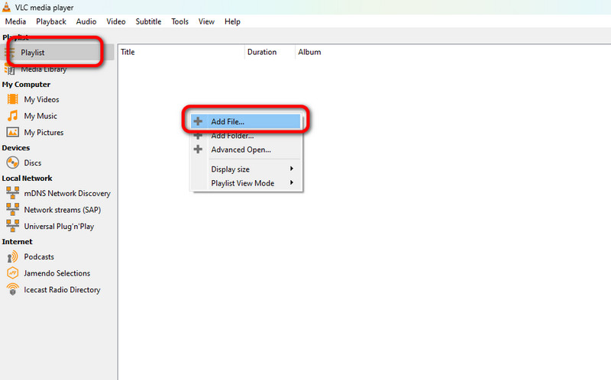
Task: Click the Network streams (SAP) icon
Action: 12,210
